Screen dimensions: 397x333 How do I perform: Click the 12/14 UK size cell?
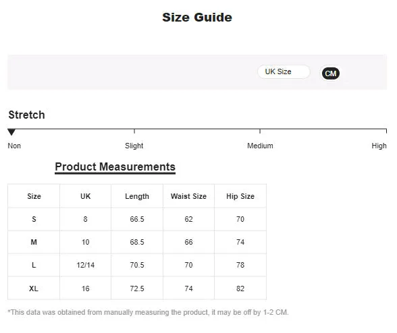[85, 265]
